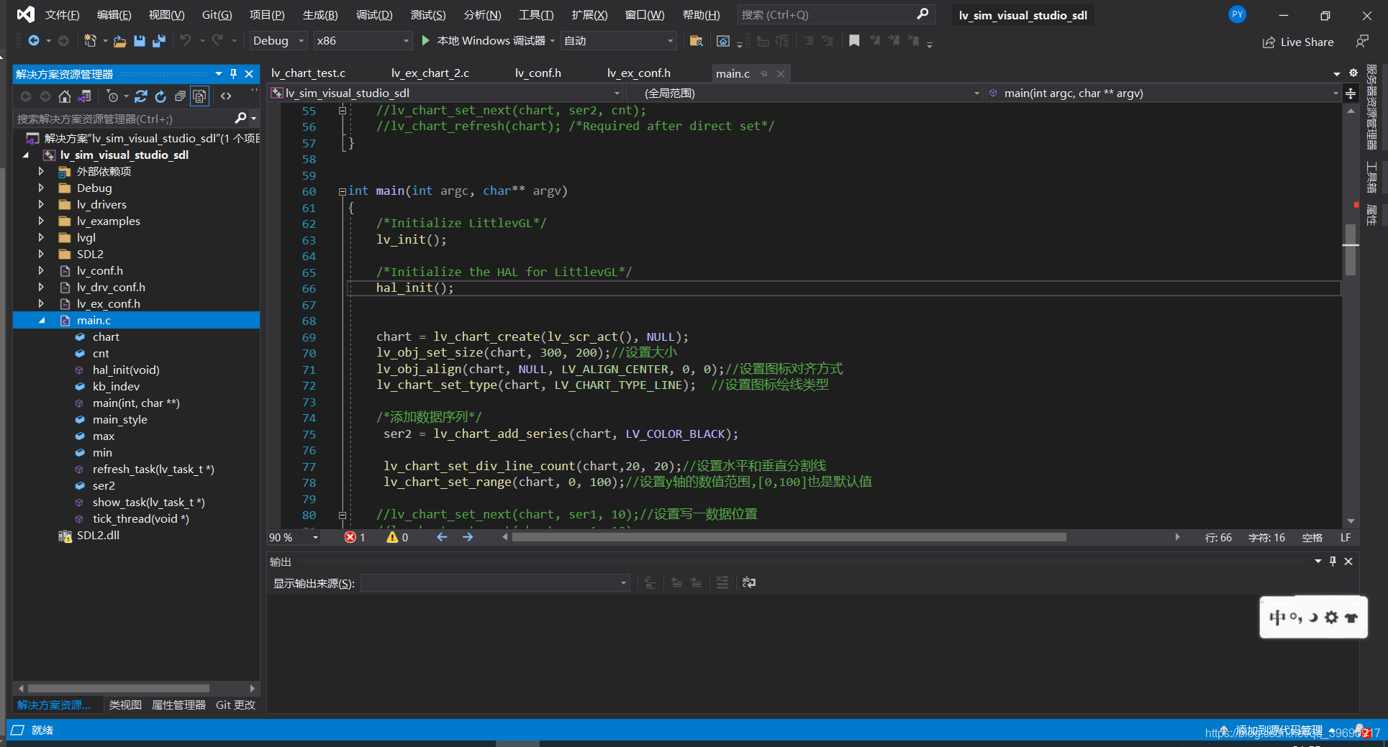This screenshot has width=1388, height=747.
Task: Open the Debug configuration dropdown
Action: click(x=278, y=41)
